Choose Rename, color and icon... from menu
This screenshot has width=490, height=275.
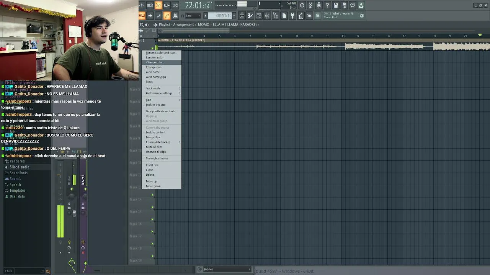(162, 53)
